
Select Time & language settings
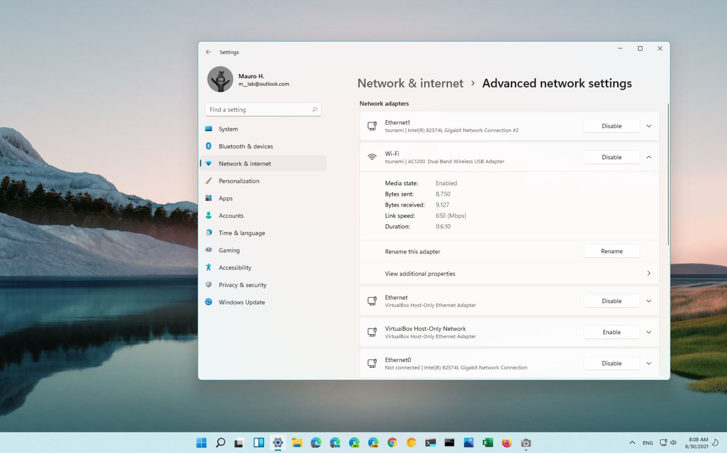pos(242,233)
